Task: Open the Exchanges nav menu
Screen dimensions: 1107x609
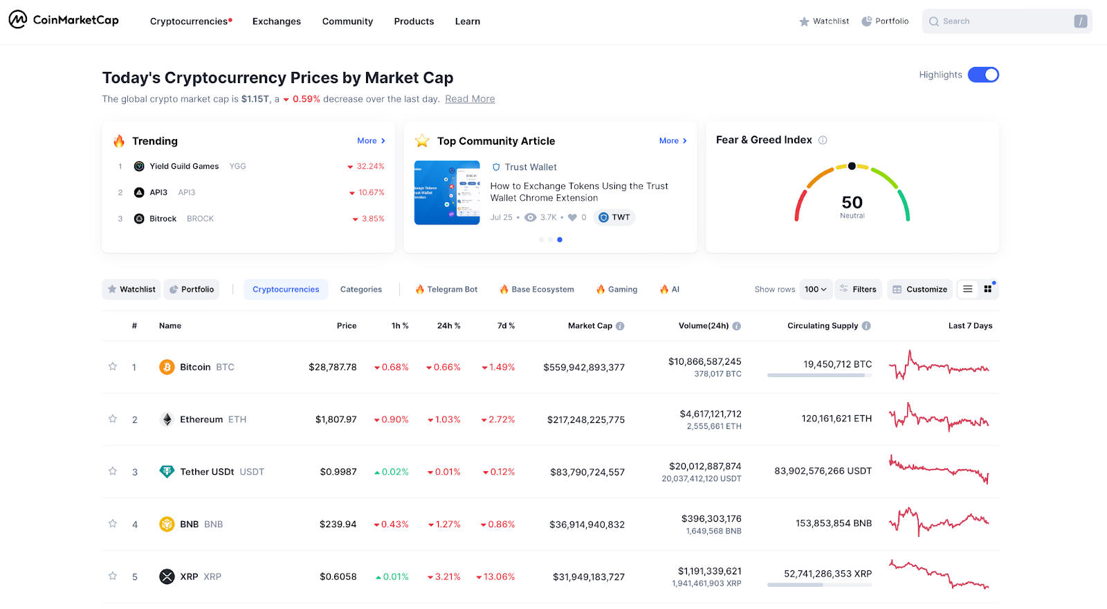Action: (x=277, y=21)
